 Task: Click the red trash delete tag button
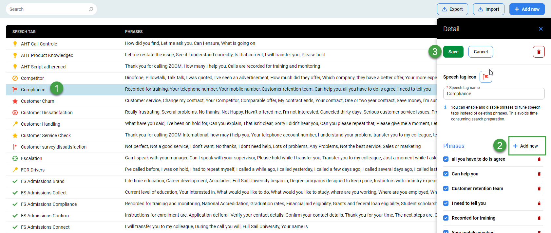pyautogui.click(x=539, y=52)
